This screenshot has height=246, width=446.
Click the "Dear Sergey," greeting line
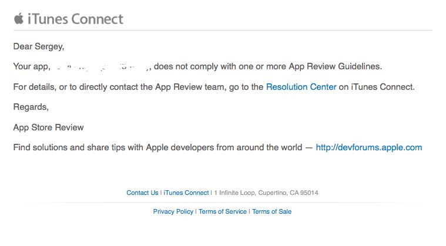tap(39, 46)
